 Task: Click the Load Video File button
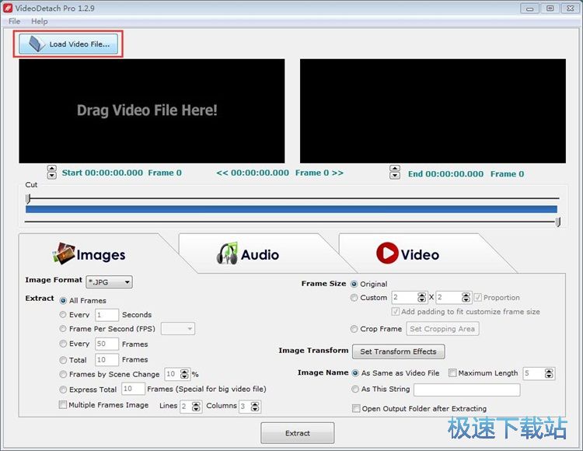68,44
